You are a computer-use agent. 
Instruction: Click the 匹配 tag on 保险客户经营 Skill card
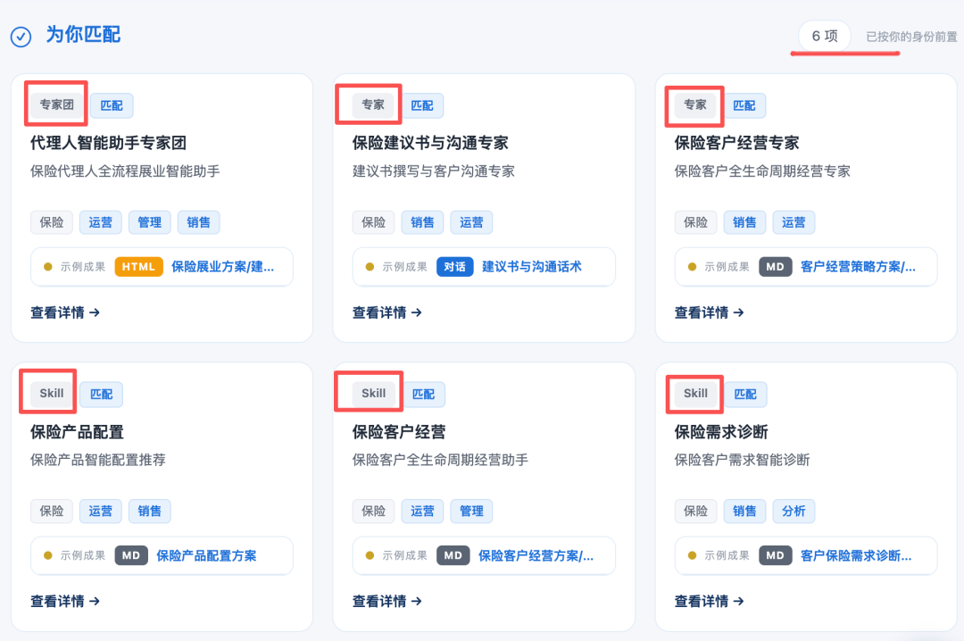pyautogui.click(x=423, y=395)
